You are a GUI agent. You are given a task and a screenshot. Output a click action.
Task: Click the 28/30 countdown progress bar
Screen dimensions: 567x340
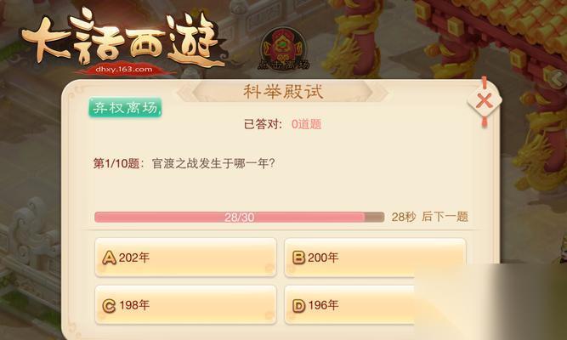point(239,217)
